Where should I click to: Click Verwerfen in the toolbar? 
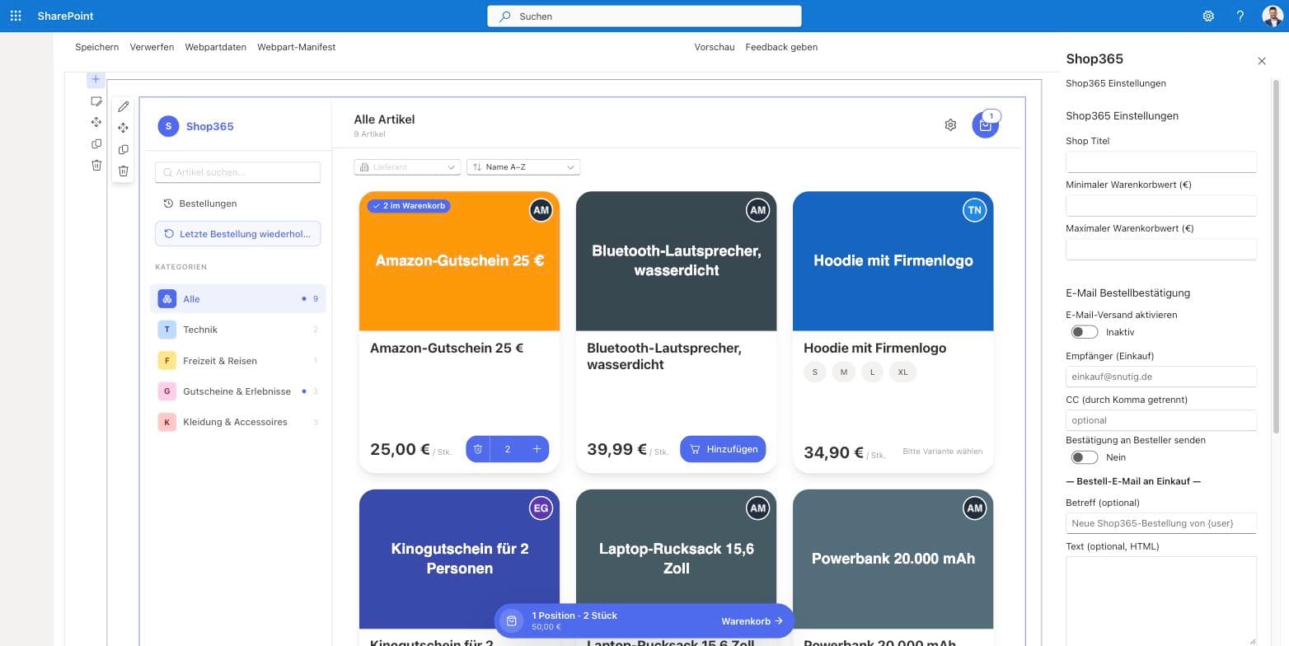click(x=152, y=47)
